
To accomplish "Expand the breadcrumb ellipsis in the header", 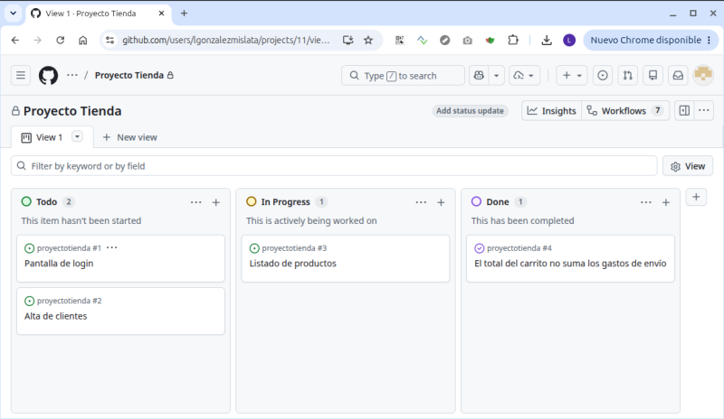I will (x=72, y=75).
